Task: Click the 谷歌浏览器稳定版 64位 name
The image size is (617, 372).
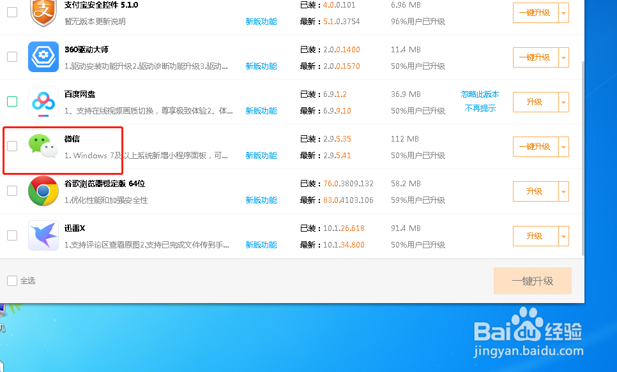Action: [x=105, y=184]
